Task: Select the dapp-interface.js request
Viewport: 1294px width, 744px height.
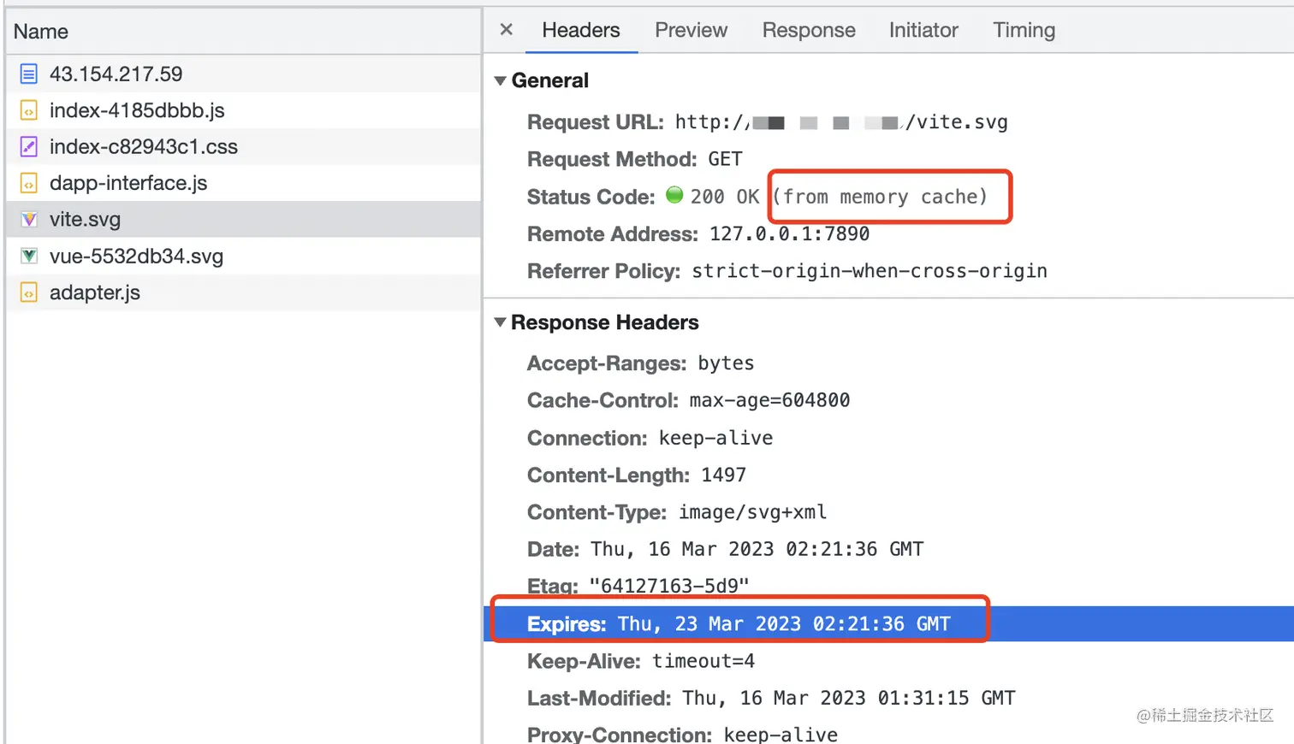Action: click(x=244, y=183)
